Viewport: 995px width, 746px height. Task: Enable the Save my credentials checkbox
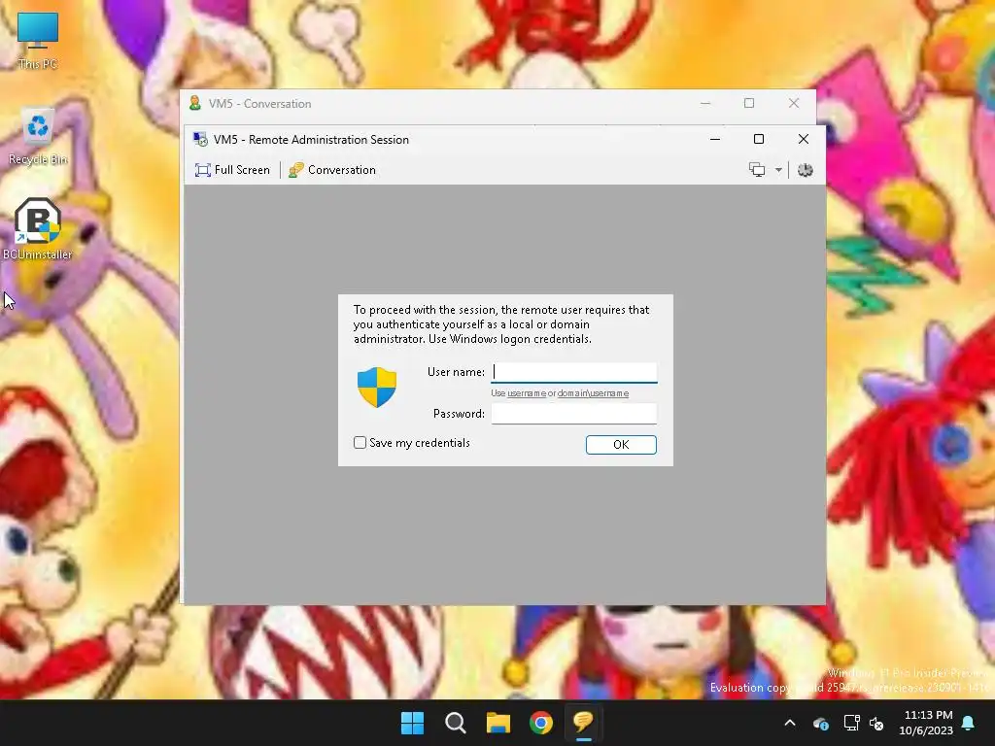[360, 443]
